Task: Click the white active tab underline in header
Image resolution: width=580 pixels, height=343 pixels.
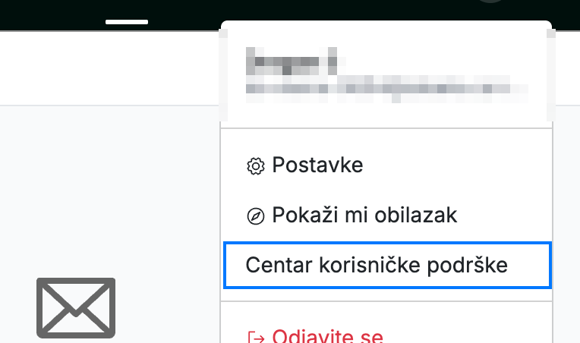Action: tap(127, 22)
